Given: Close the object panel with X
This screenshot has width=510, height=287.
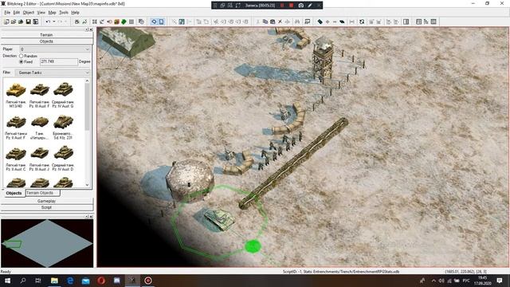Looking at the screenshot, I should pyautogui.click(x=91, y=29).
